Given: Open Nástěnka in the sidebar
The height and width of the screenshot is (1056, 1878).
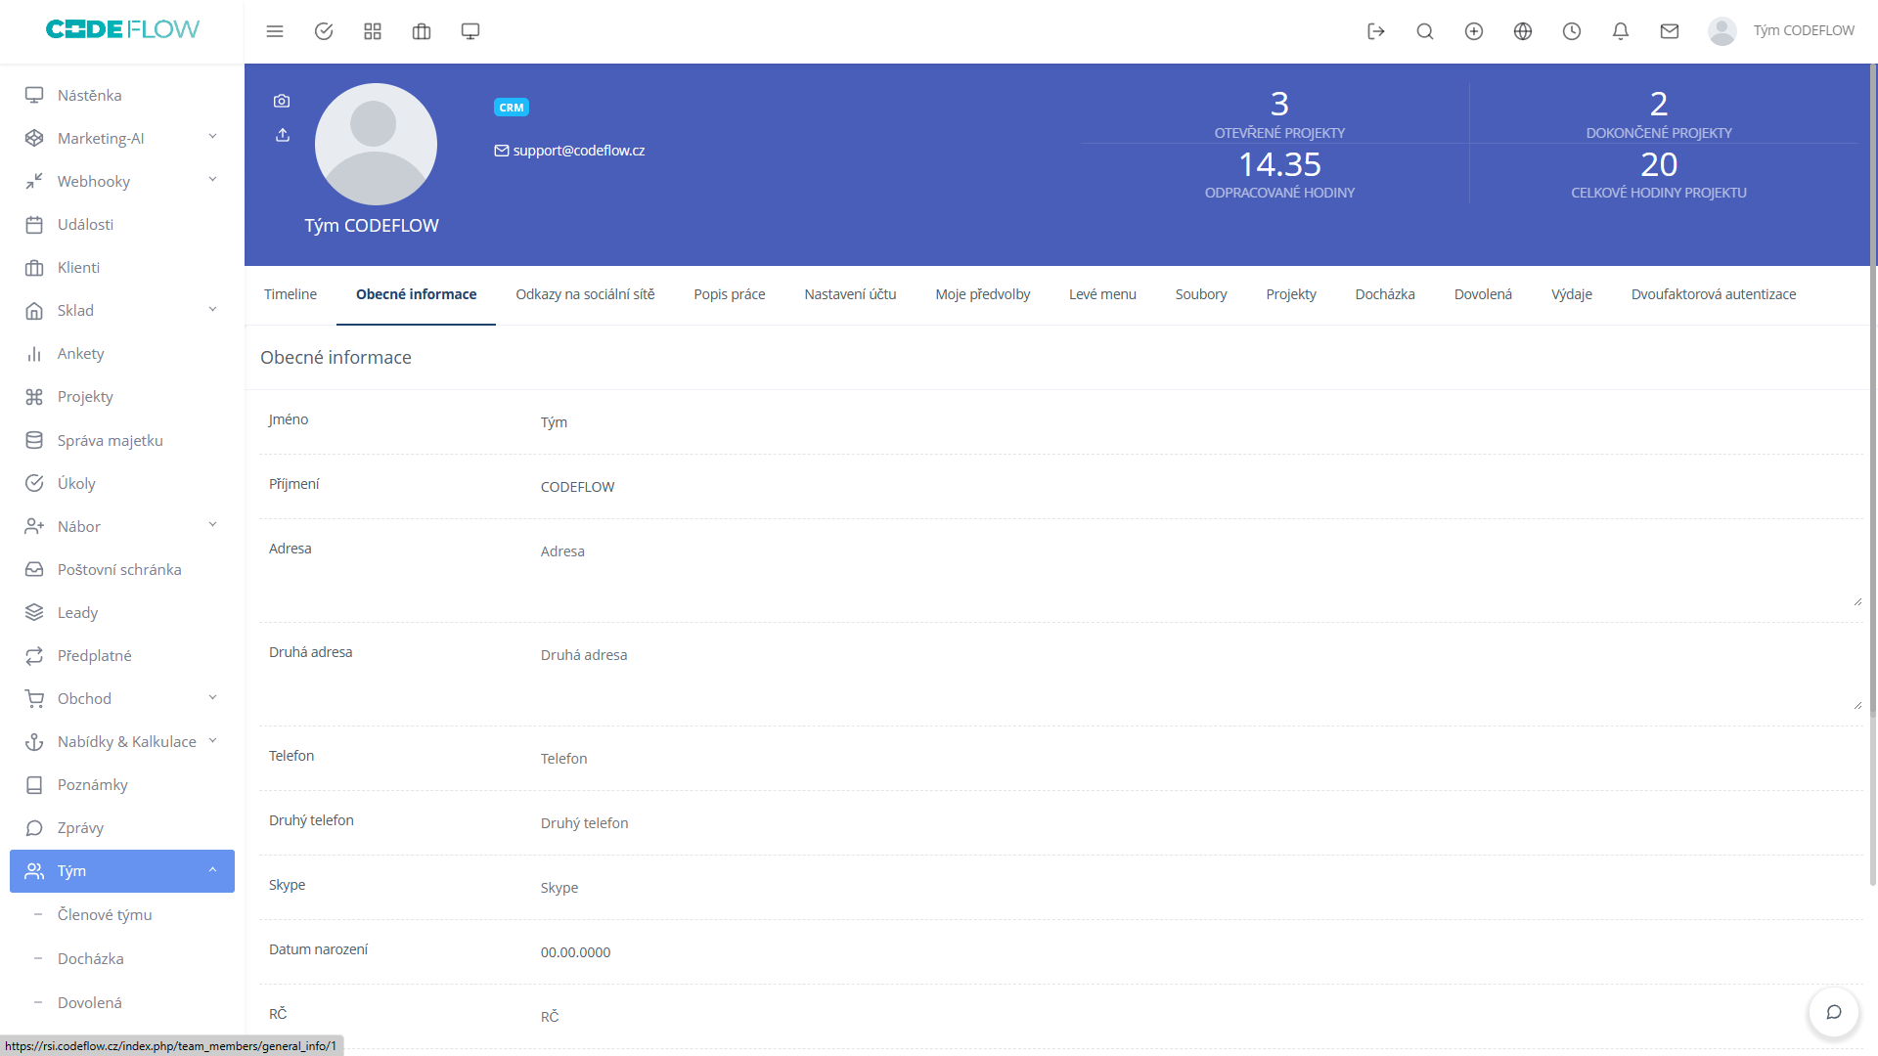Looking at the screenshot, I should (122, 95).
